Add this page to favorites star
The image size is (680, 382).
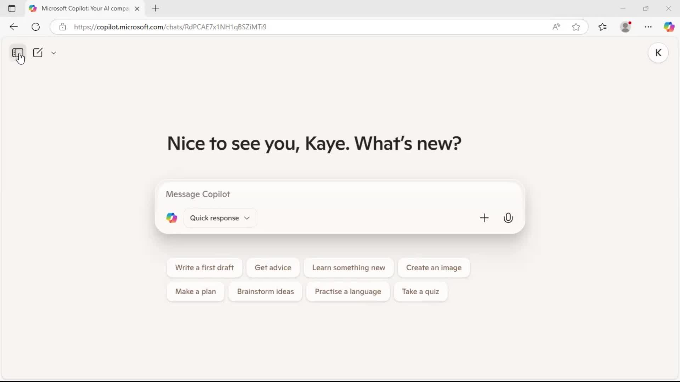pos(576,27)
